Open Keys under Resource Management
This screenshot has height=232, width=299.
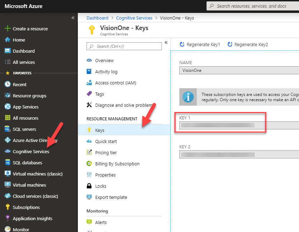[x=124, y=130]
